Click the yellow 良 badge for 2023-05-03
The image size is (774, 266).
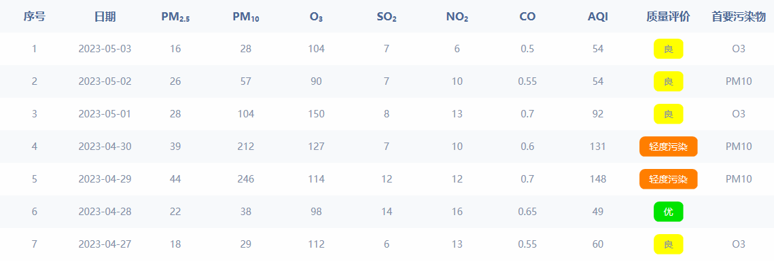click(x=669, y=49)
